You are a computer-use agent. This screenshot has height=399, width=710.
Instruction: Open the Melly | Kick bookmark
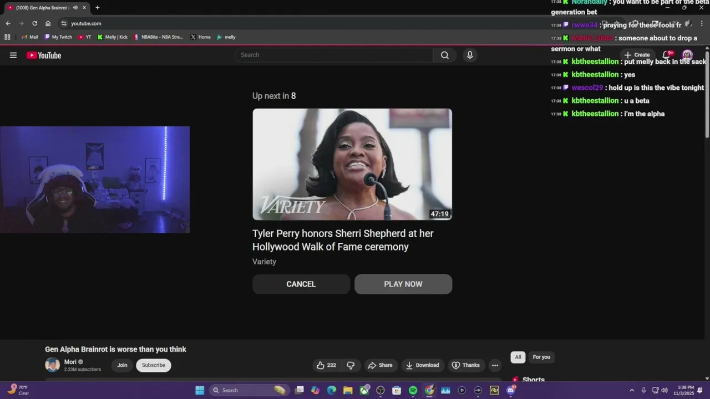click(x=112, y=37)
